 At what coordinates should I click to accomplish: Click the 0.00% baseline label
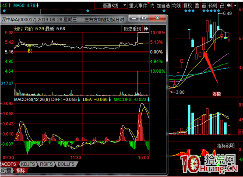coord(156,52)
